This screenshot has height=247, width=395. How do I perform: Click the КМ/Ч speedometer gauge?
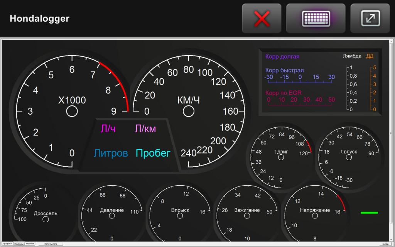tap(188, 111)
